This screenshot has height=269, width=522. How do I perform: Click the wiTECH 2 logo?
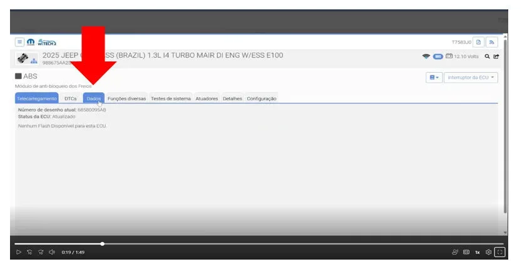pyautogui.click(x=47, y=43)
